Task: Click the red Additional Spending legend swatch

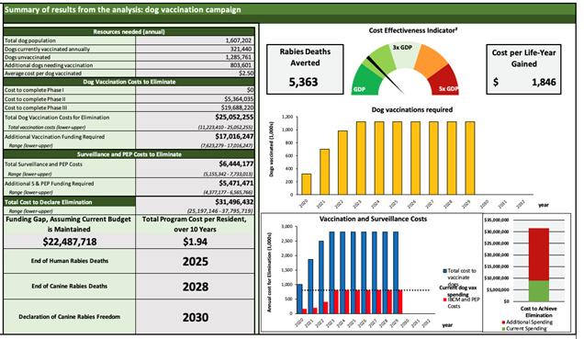Action: point(504,322)
